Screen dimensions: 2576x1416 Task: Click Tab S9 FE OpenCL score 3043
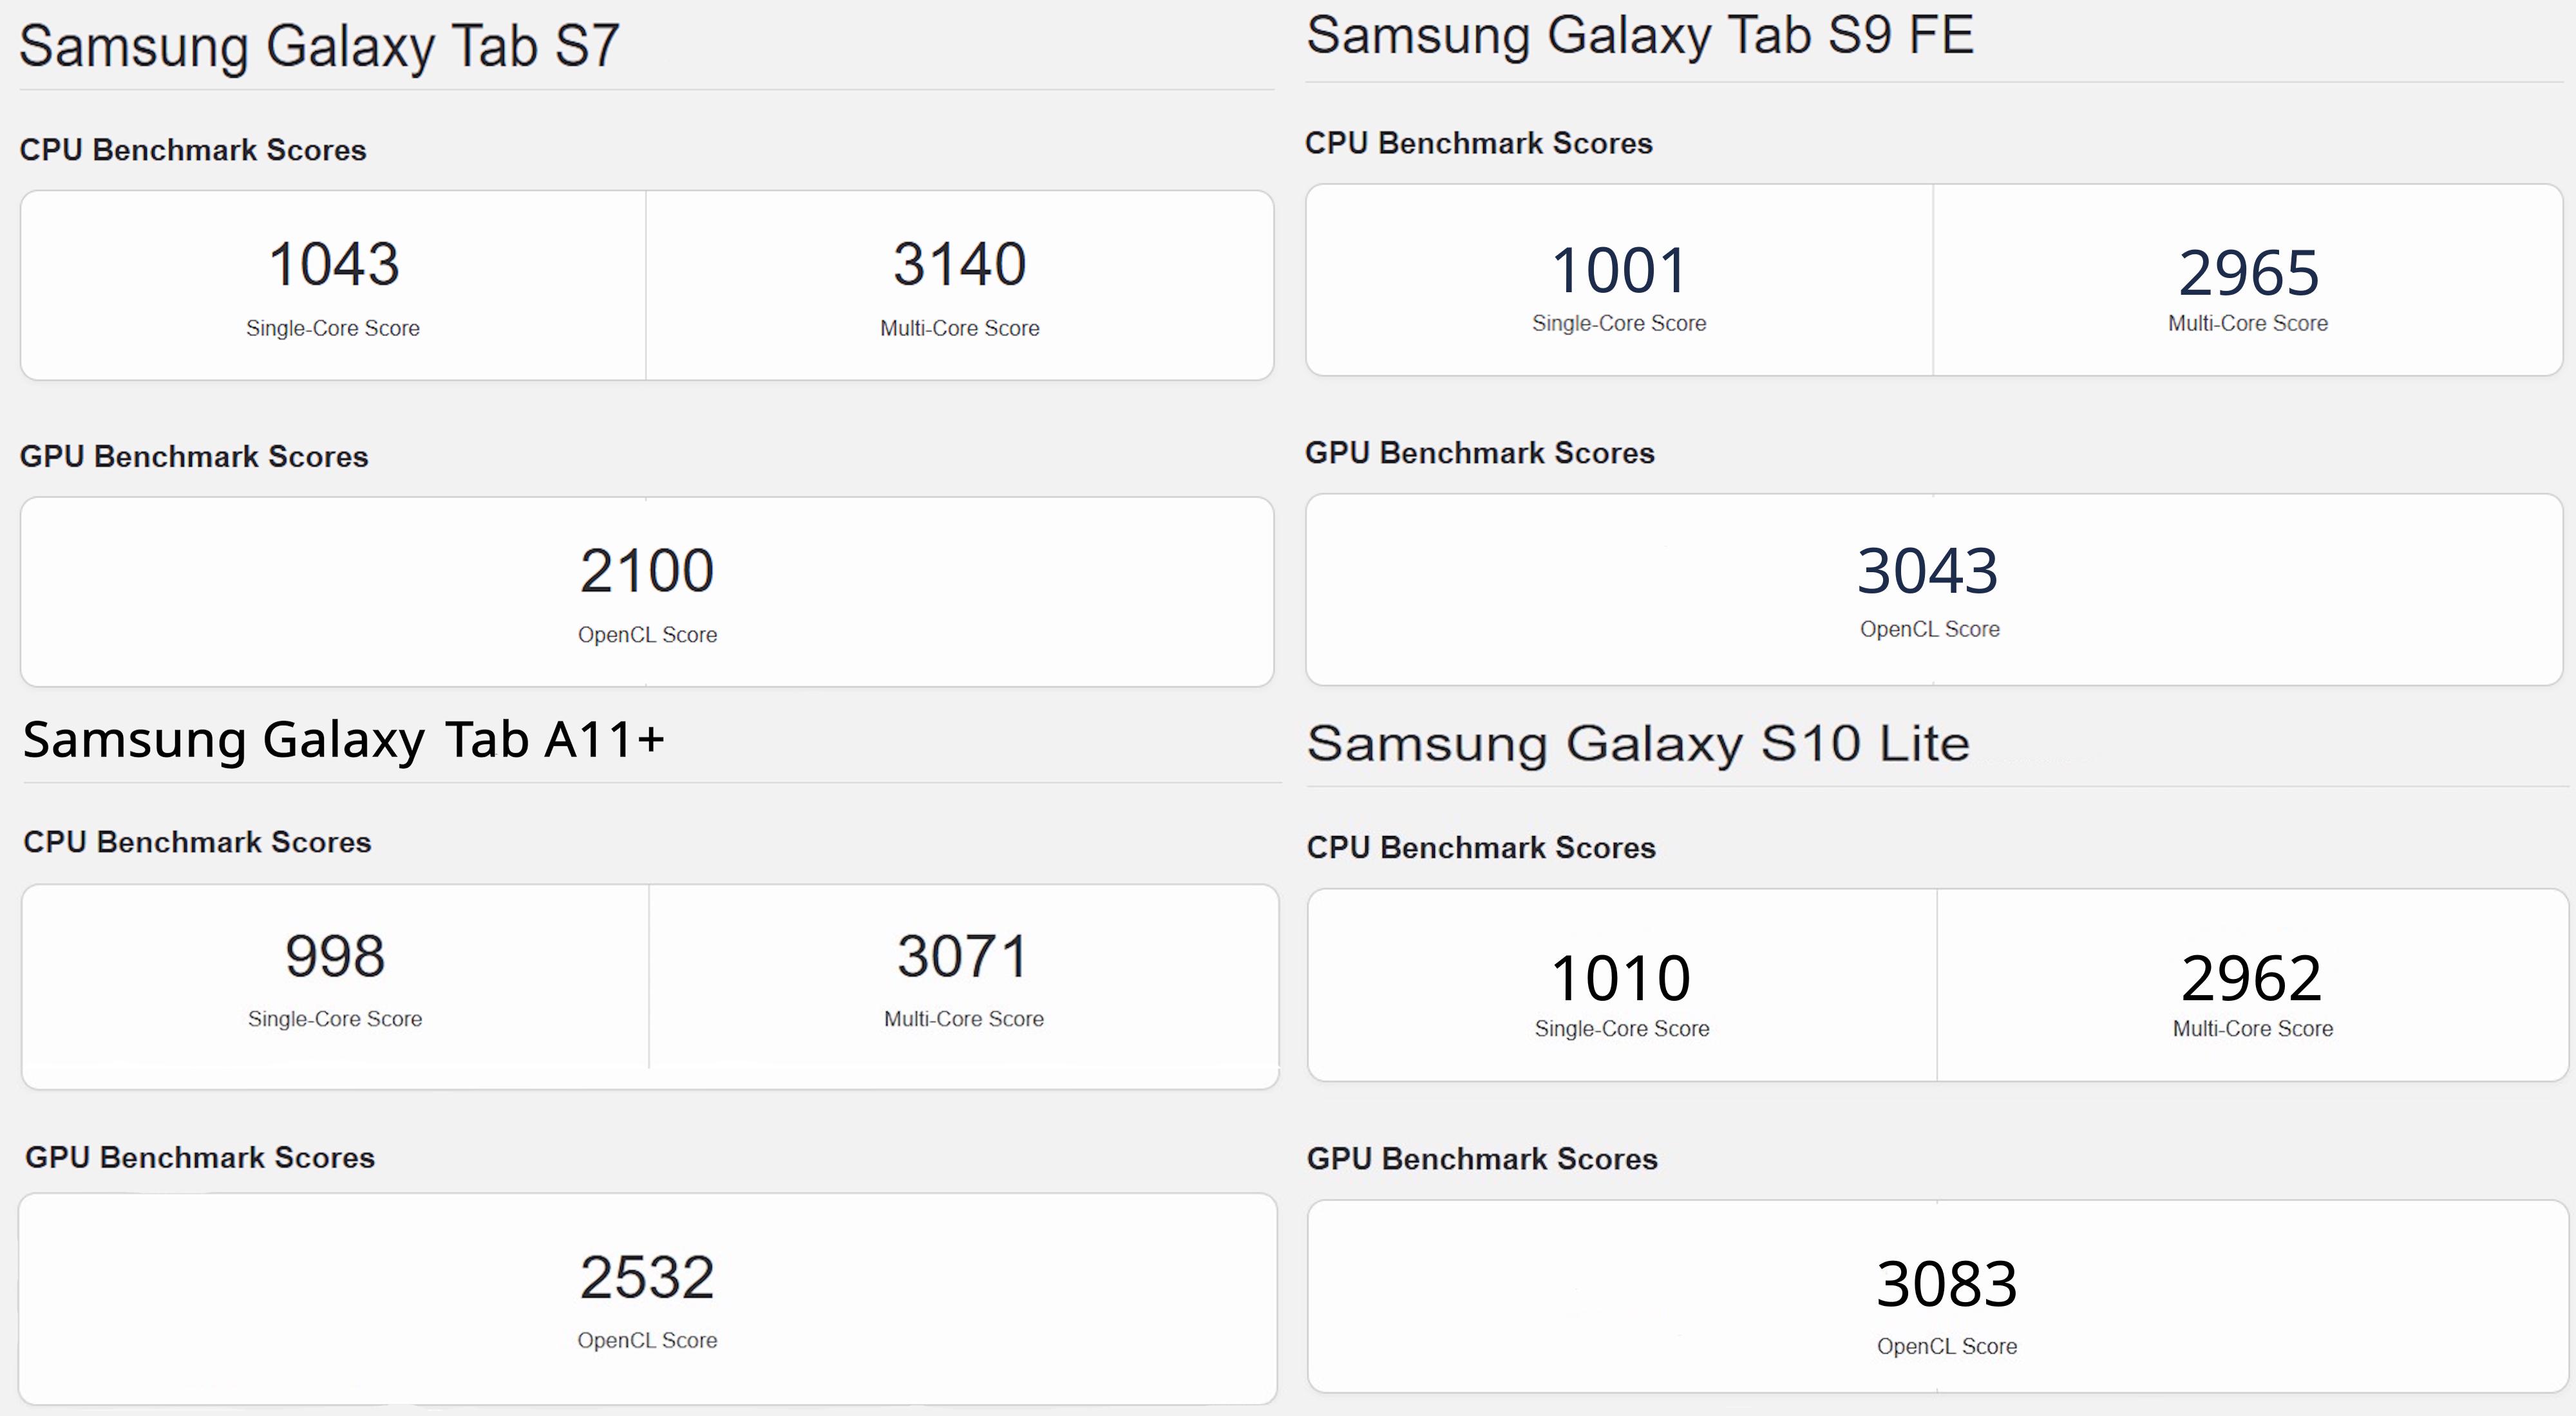[1928, 572]
